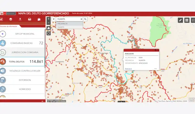Close the AYACUCHO popup

point(158,50)
